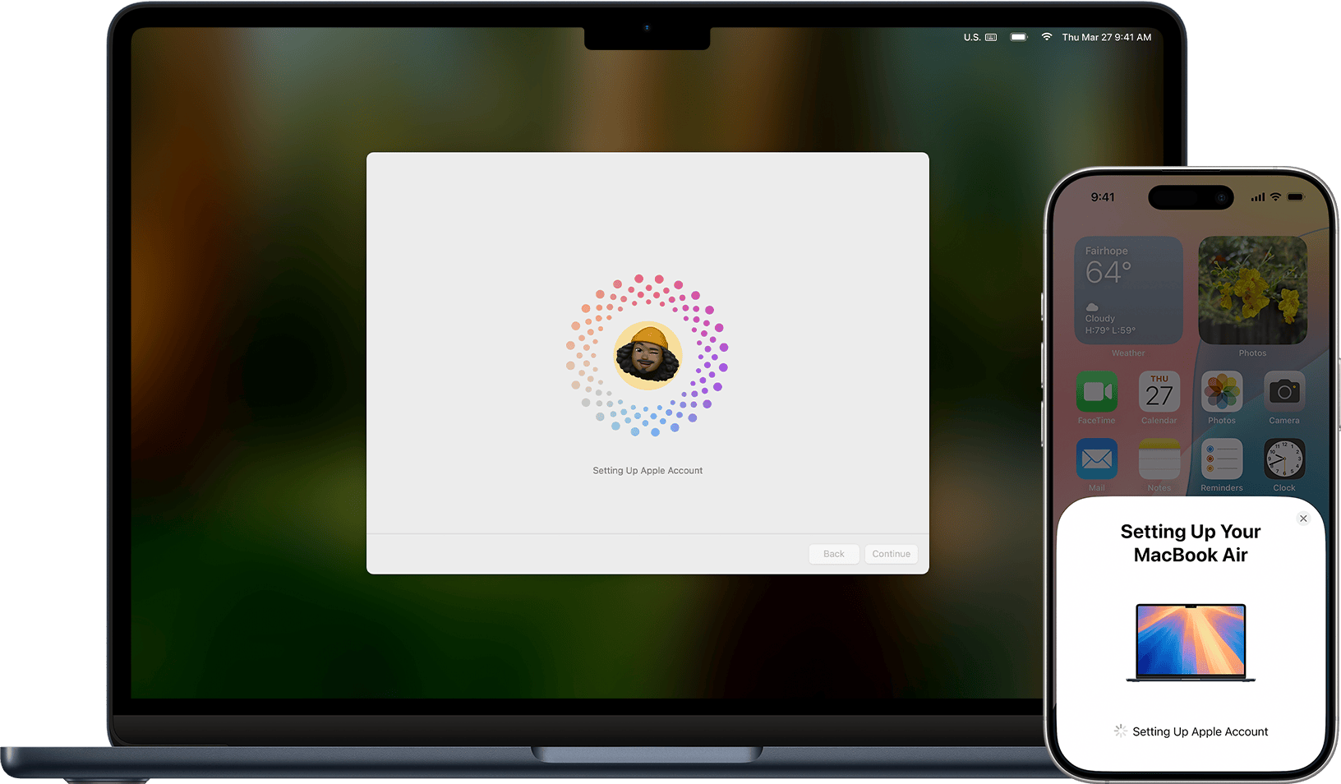Click the date and time in menu bar

tap(1106, 37)
